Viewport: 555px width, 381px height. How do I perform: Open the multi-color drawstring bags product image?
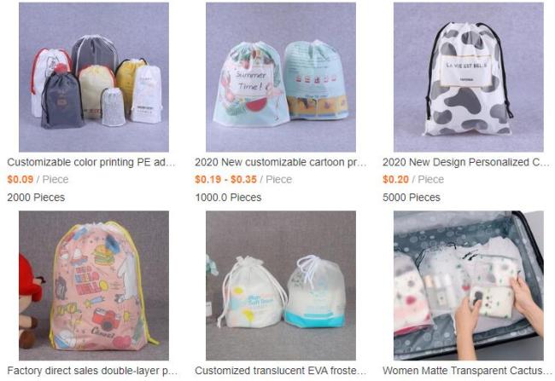pos(94,77)
